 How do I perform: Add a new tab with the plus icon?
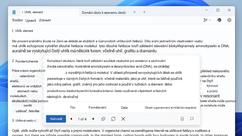(144, 12)
